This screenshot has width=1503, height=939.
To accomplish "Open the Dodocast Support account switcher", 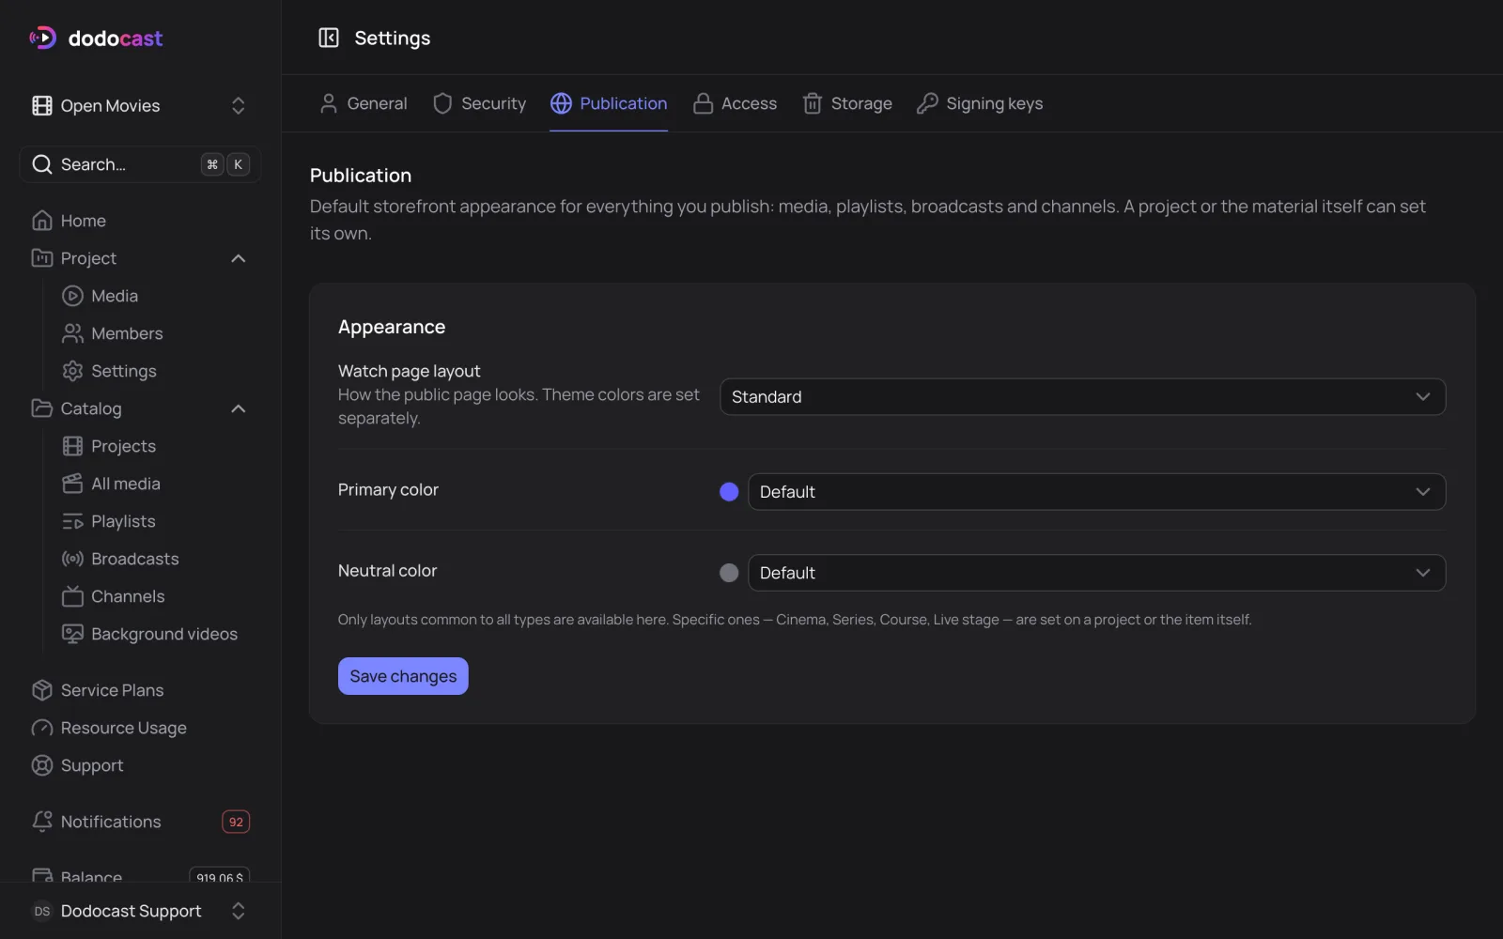I will 140,911.
